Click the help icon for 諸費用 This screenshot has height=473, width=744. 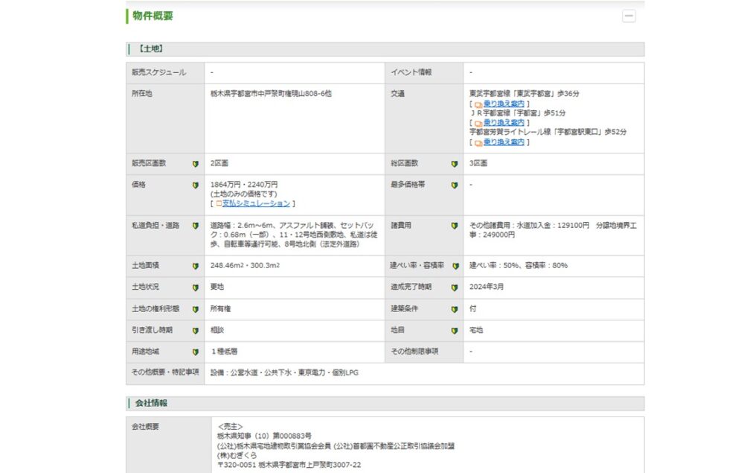[454, 226]
